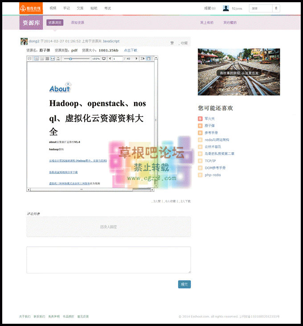
Task: Open recommended resource redis与网站架构
Action: tap(217, 140)
